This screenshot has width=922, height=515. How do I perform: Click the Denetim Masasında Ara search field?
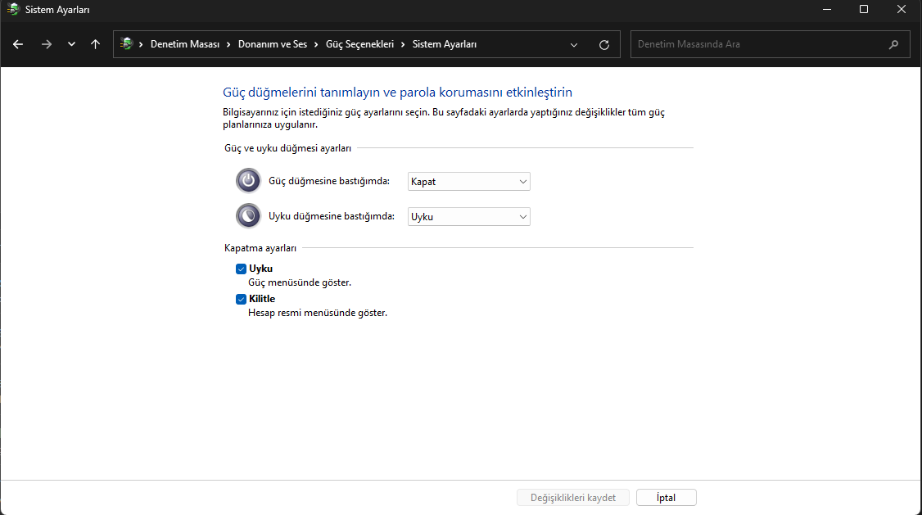tap(757, 44)
